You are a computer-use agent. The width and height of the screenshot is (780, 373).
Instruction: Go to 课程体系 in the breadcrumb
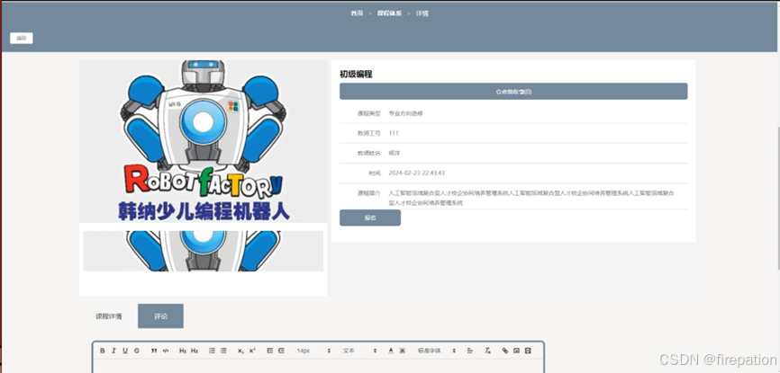[x=389, y=13]
